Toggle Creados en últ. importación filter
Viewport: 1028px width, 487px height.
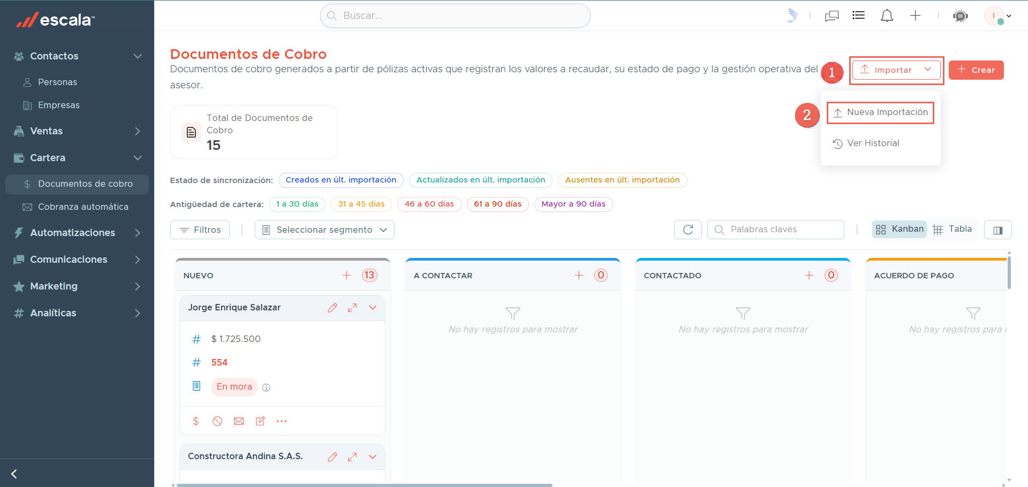341,180
